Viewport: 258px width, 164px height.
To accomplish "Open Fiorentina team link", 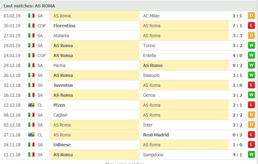I will tap(64, 26).
